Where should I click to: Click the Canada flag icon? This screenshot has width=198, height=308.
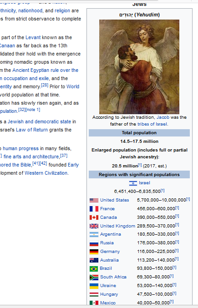94,217
